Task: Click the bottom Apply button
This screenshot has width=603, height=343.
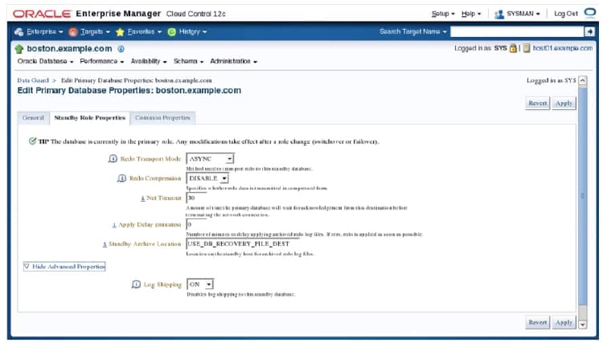Action: click(x=564, y=323)
